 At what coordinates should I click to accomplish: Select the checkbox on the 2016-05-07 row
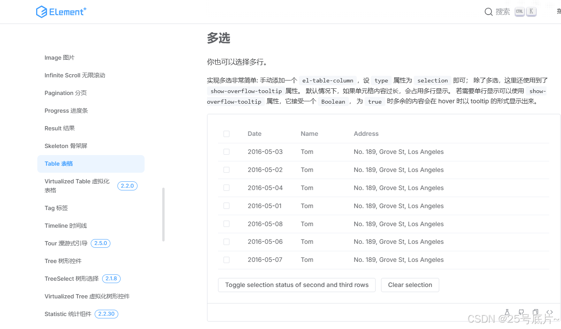pyautogui.click(x=226, y=260)
